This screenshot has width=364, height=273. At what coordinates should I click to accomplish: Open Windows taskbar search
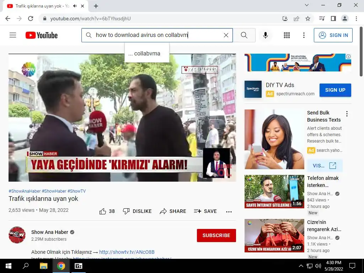[x=26, y=266]
